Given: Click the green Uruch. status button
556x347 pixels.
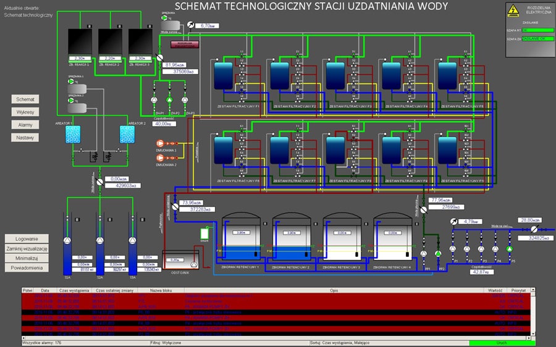Looking at the screenshot, I should [502, 343].
